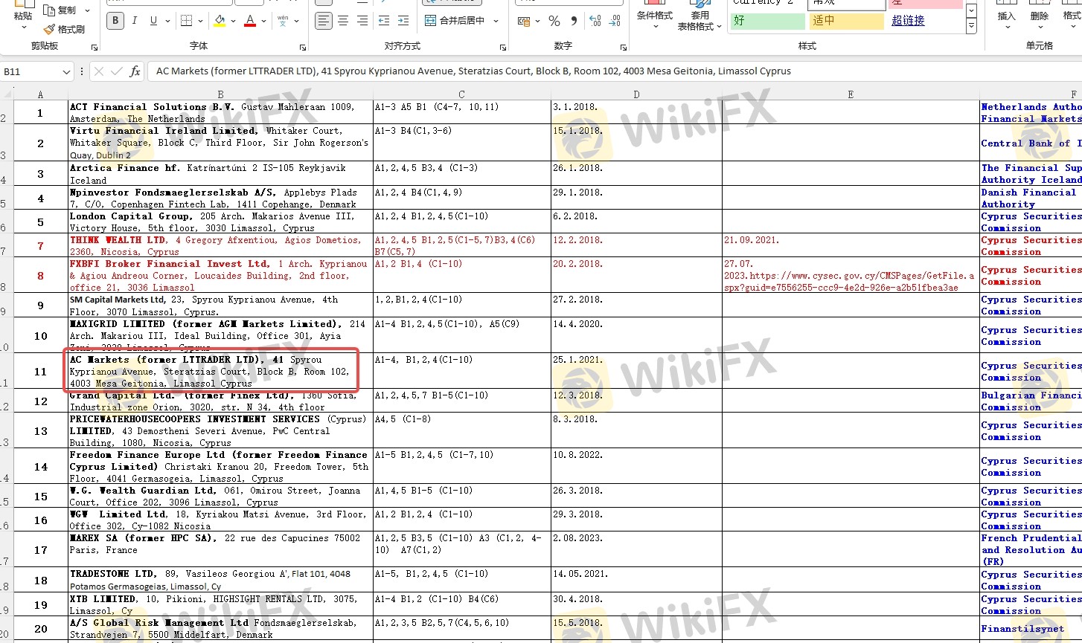This screenshot has height=643, width=1082.
Task: Open the 插入 insert cells menu
Action: click(1006, 16)
